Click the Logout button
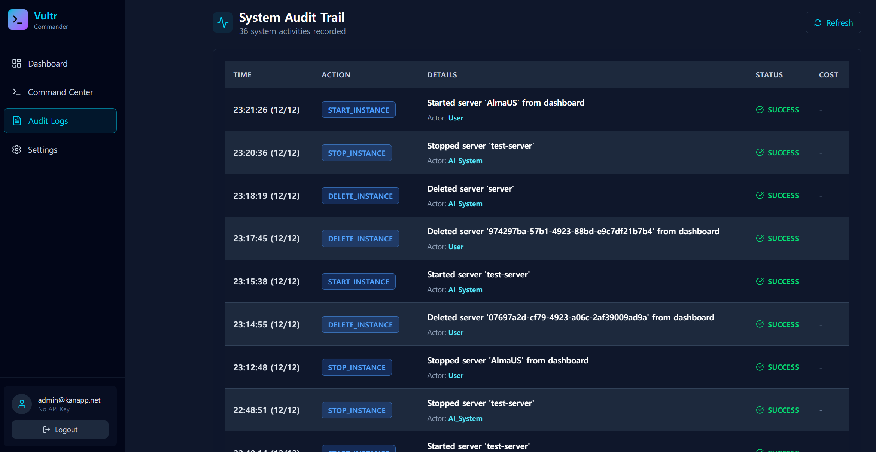 (60, 430)
